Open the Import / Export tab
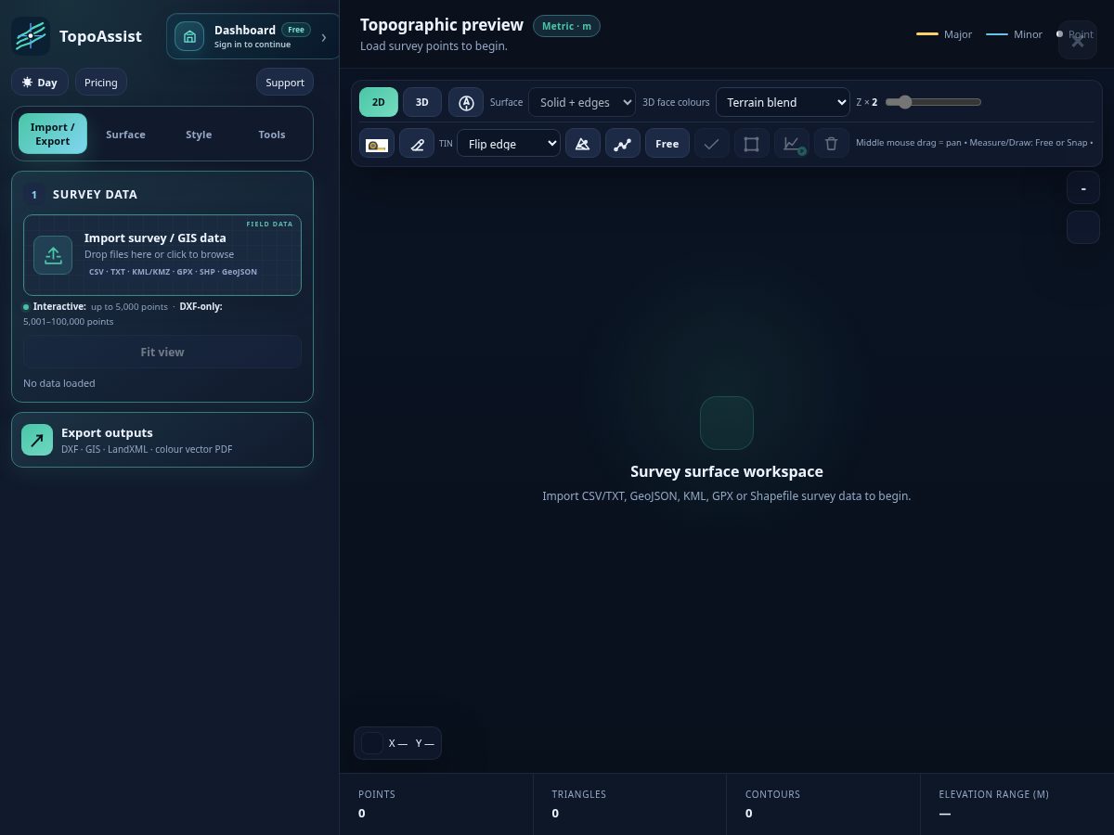Screen dimensions: 1114x835 tap(53, 134)
